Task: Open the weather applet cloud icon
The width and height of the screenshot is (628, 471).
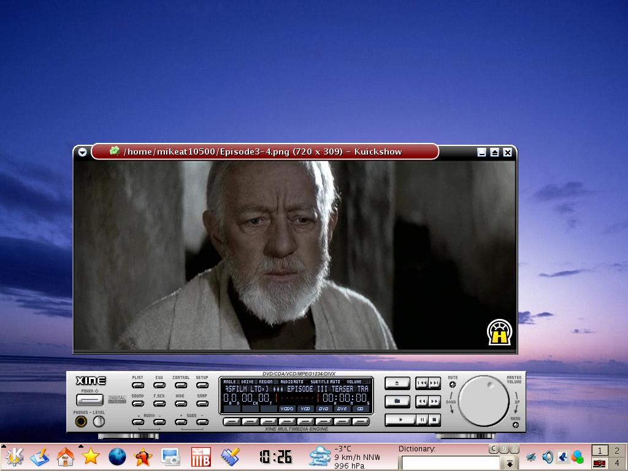Action: (320, 457)
